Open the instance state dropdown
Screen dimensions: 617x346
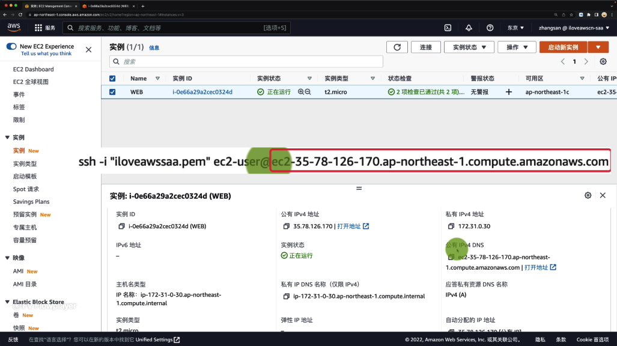click(x=469, y=47)
